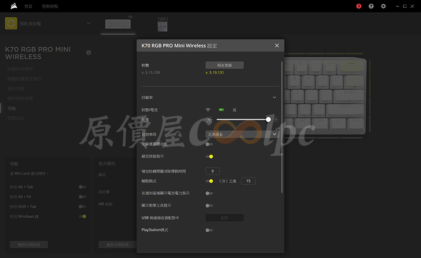Click current firmware v. 5.15.109 text
Screen dimensions: 421x258
pos(151,73)
